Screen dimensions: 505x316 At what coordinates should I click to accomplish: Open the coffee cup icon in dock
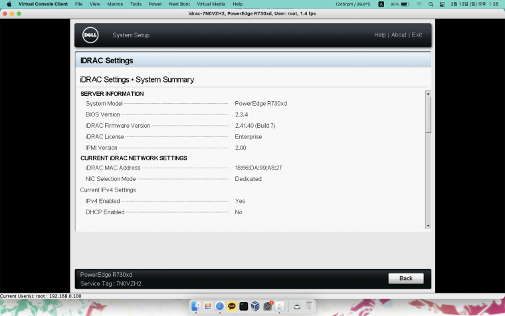[x=297, y=306]
